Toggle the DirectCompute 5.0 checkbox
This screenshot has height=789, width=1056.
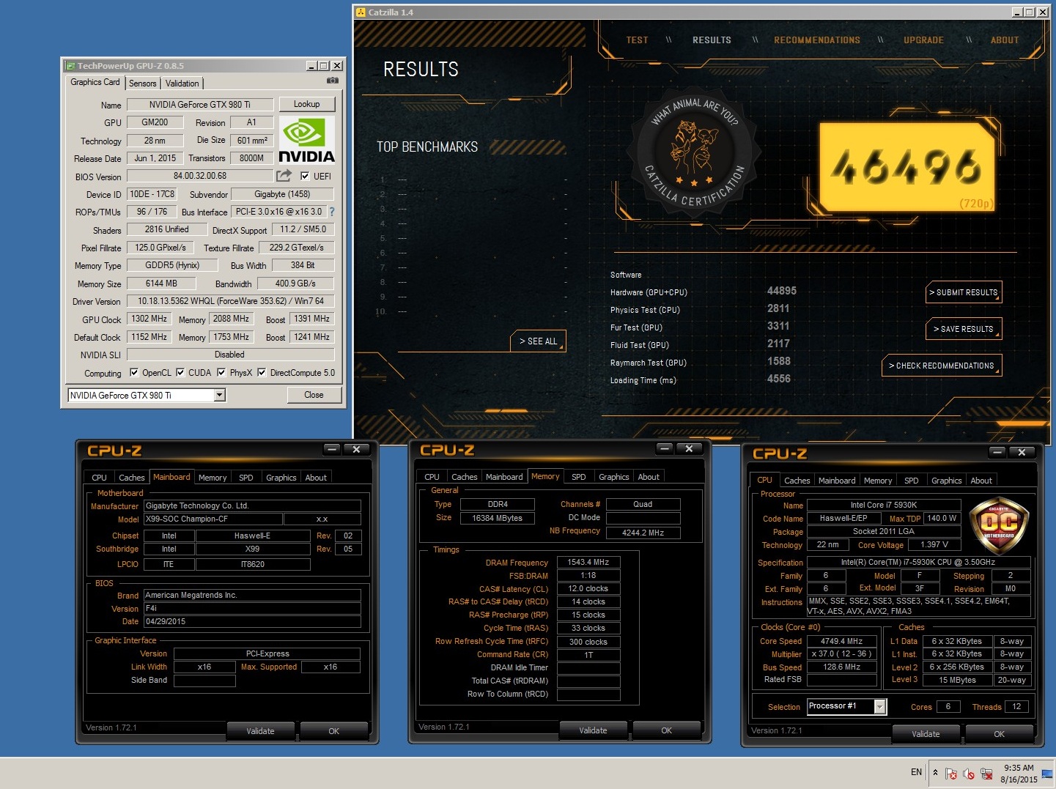[262, 372]
